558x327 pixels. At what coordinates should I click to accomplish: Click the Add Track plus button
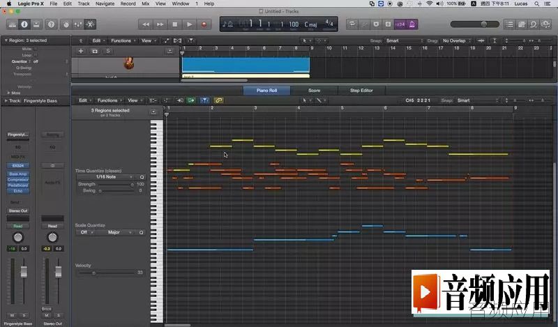[x=81, y=51]
